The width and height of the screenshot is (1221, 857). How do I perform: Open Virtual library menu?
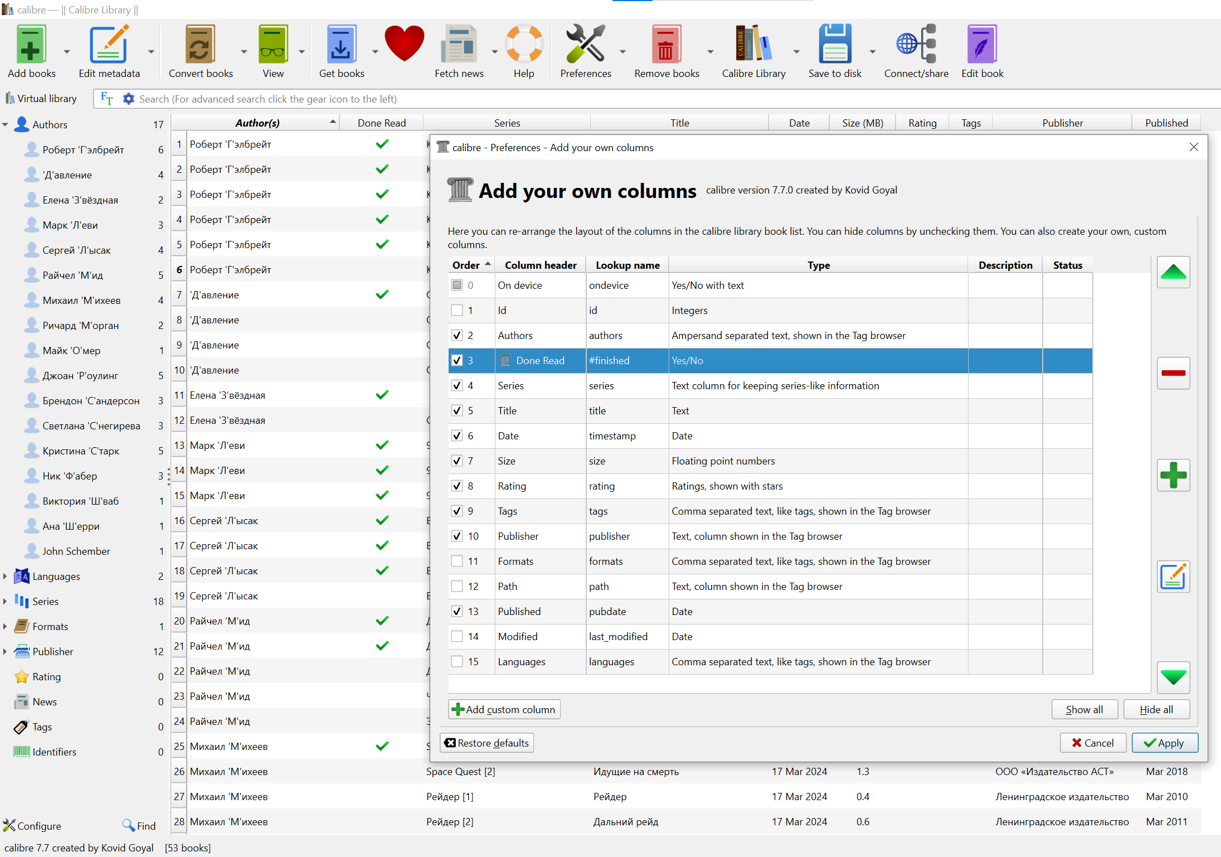coord(41,99)
